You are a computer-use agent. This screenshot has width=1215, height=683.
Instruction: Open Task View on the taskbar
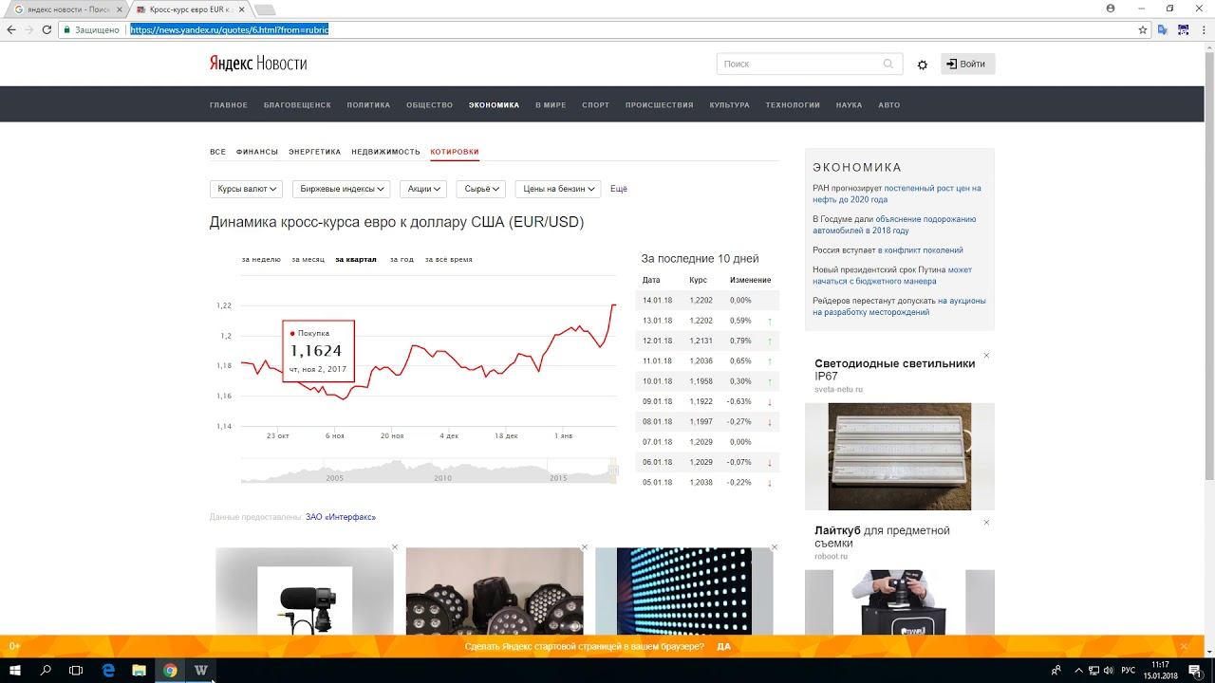(x=77, y=670)
